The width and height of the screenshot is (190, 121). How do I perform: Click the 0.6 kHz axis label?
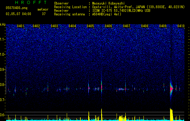pos(3,115)
